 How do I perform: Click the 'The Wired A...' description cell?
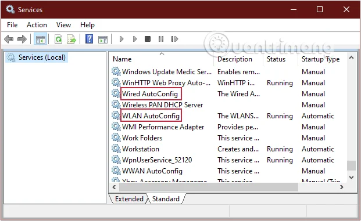(x=238, y=94)
